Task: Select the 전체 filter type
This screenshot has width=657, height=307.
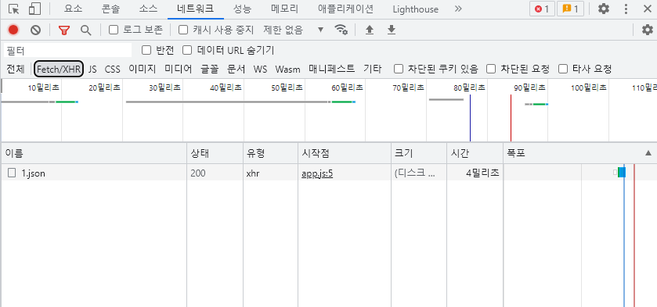Action: click(x=16, y=69)
